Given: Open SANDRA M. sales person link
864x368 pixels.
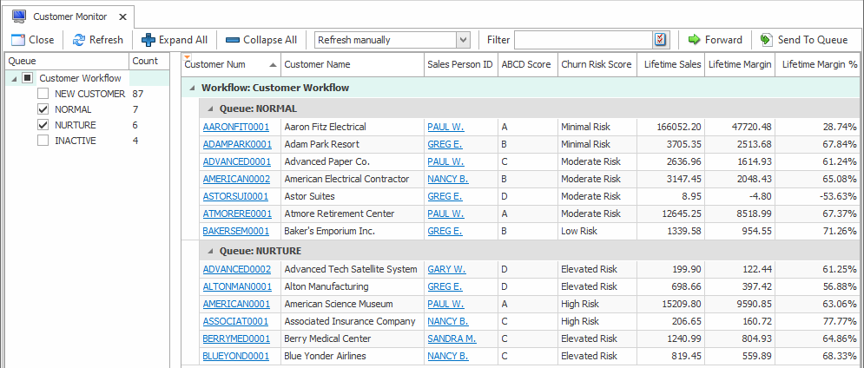Looking at the screenshot, I should (x=452, y=338).
